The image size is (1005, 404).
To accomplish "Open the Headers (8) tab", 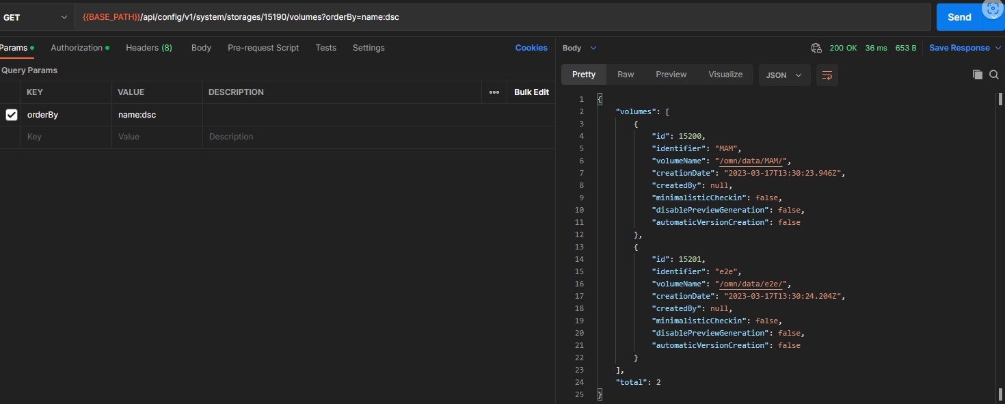I will [x=148, y=48].
